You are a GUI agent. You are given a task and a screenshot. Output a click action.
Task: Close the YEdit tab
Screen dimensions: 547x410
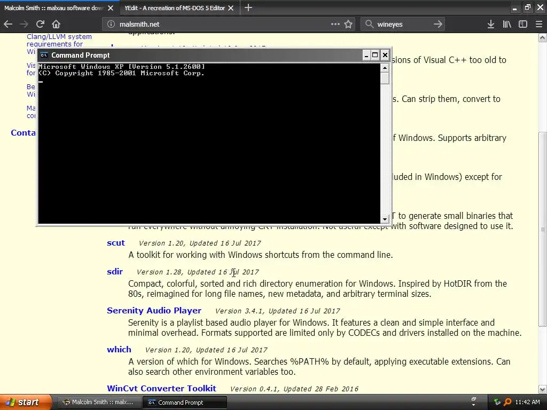231,7
